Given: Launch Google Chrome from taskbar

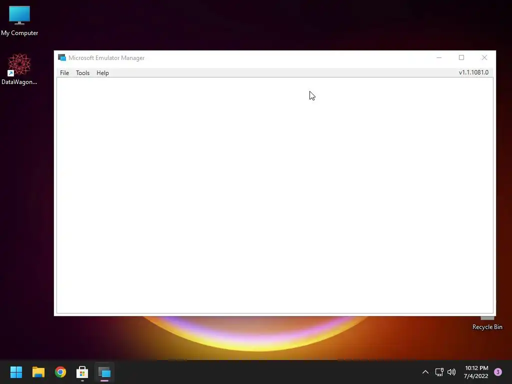Looking at the screenshot, I should tap(60, 372).
